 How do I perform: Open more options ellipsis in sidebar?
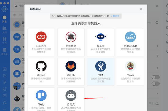click(5, 109)
